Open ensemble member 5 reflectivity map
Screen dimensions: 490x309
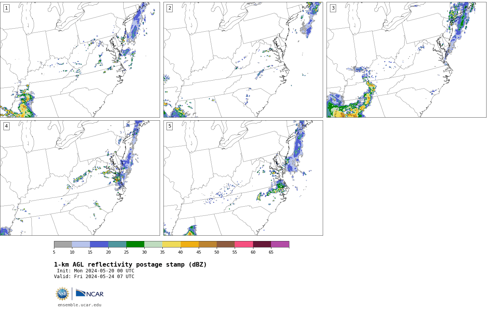tap(243, 178)
